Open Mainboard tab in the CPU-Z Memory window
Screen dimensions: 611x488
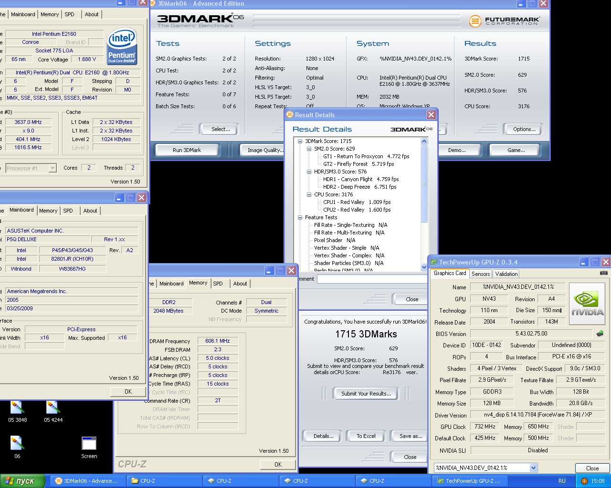171,284
